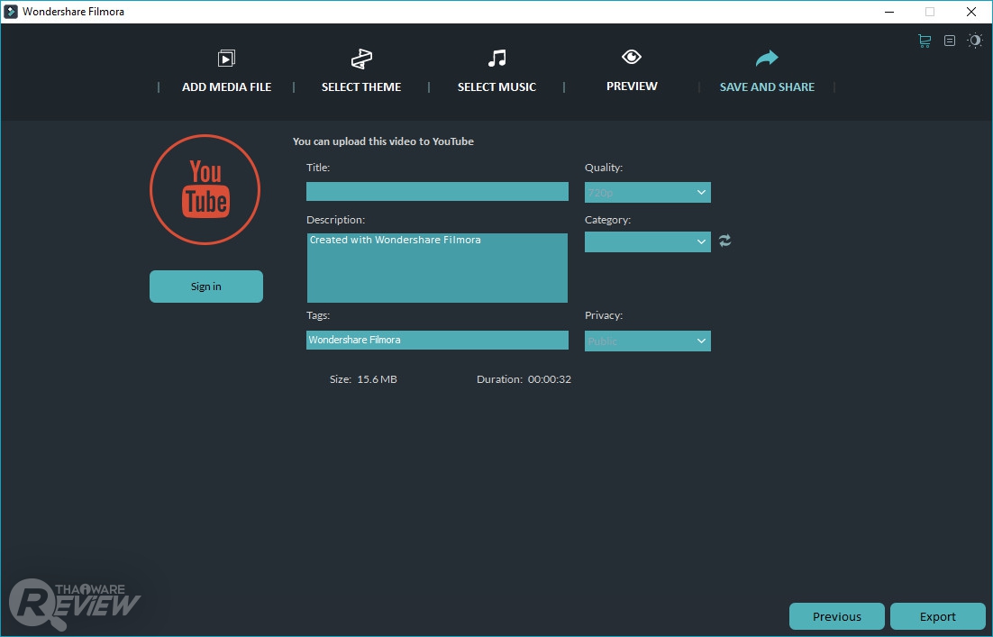This screenshot has height=637, width=993.
Task: Open the Category dropdown
Action: pos(647,241)
